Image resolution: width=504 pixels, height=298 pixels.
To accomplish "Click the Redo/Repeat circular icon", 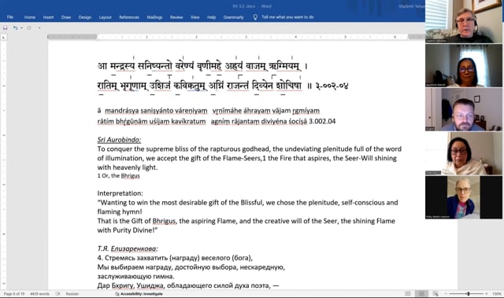I will 29,28.
